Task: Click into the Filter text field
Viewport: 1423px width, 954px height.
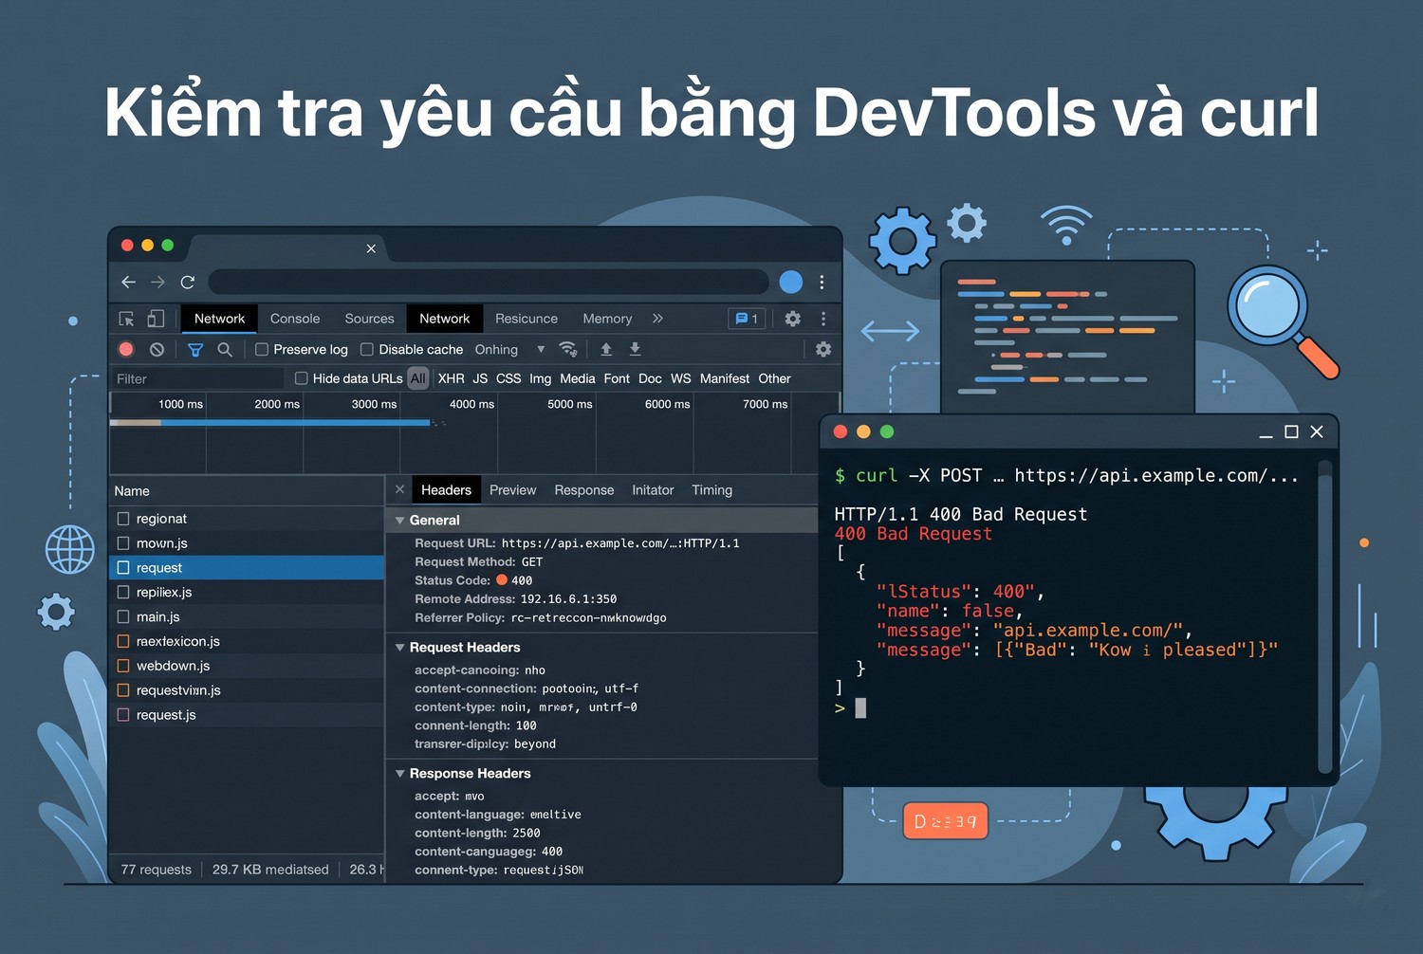Action: coord(197,378)
